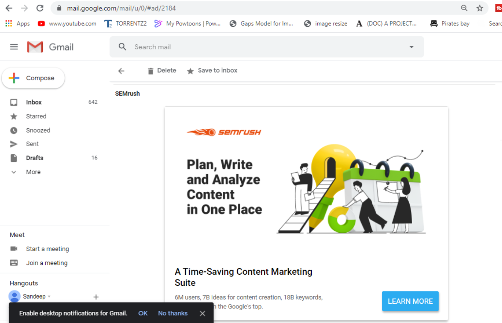
Task: Decline notifications with No thanks
Action: click(x=173, y=313)
